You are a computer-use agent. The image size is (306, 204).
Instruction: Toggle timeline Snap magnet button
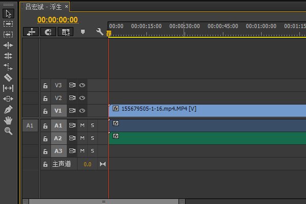click(48, 32)
